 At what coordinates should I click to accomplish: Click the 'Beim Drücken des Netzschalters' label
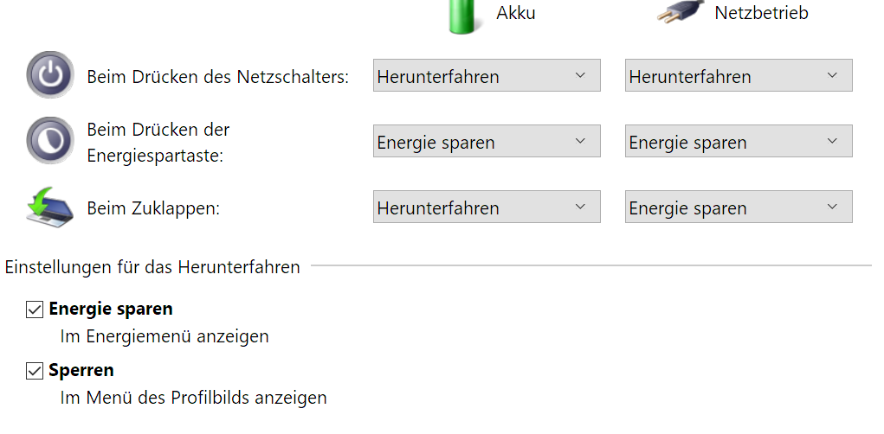pyautogui.click(x=217, y=77)
